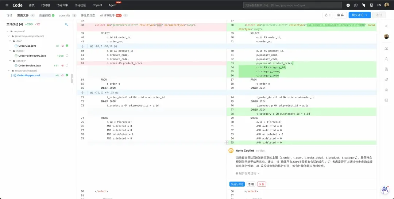The image size is (394, 199).
Task: Open Agent in top navigation
Action: click(113, 5)
